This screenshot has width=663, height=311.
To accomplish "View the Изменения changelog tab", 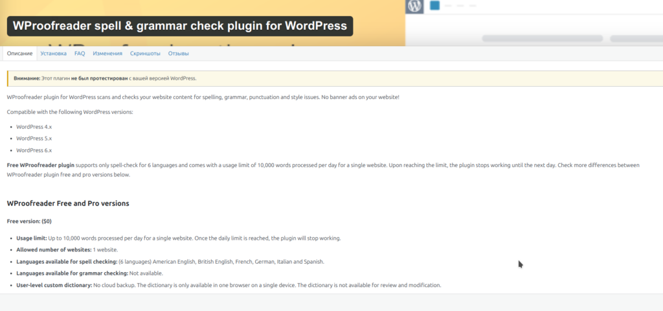I will click(107, 54).
